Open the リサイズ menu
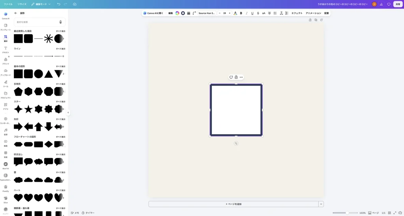The image size is (404, 216). 22,4
